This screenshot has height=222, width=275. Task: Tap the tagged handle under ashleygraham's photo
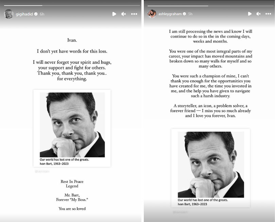pyautogui.click(x=181, y=212)
